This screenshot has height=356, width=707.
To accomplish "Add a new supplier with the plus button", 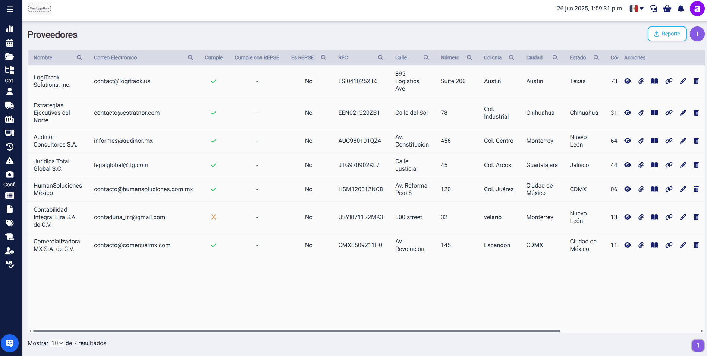I will (697, 34).
